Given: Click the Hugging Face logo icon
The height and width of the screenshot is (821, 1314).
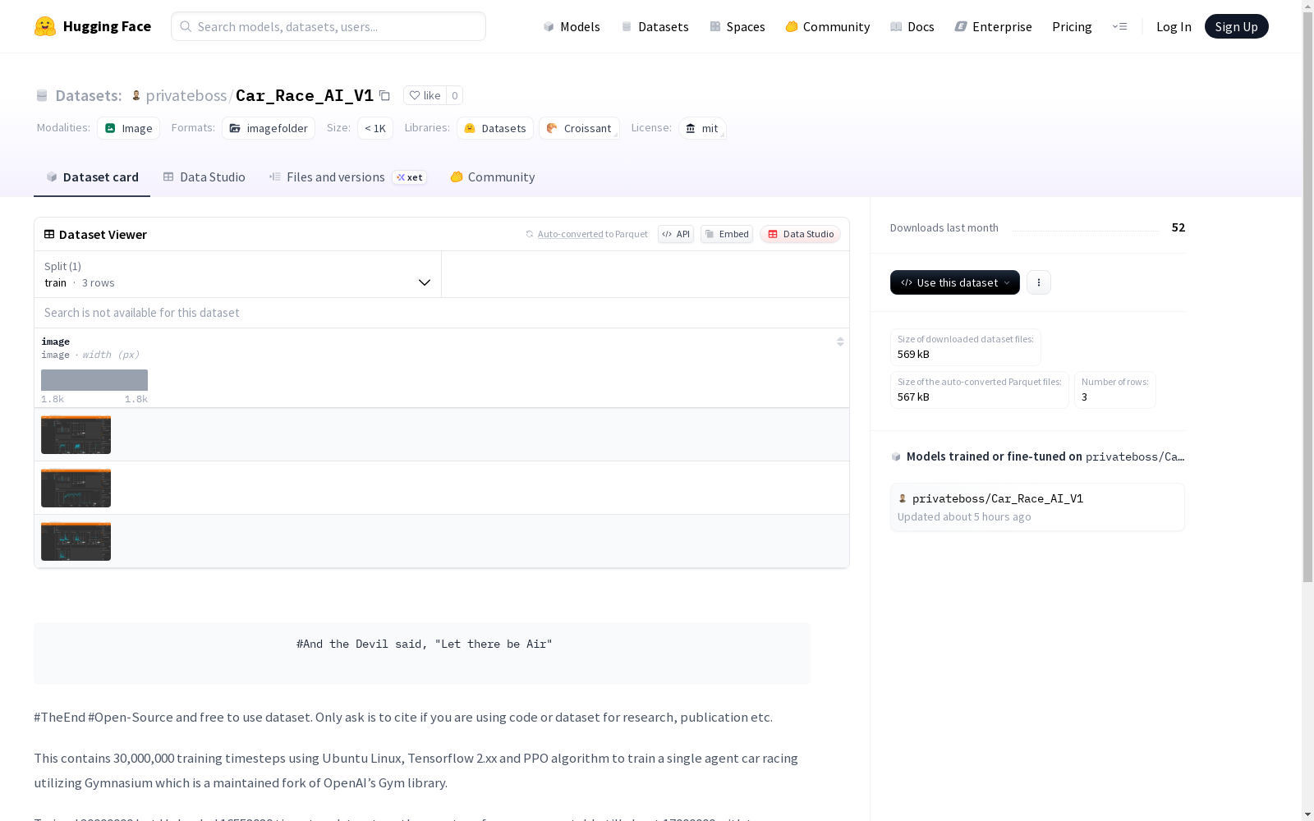Looking at the screenshot, I should 45,26.
